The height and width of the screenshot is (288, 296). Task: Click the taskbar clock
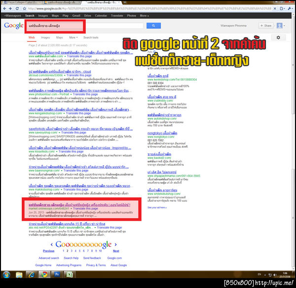[285, 275]
